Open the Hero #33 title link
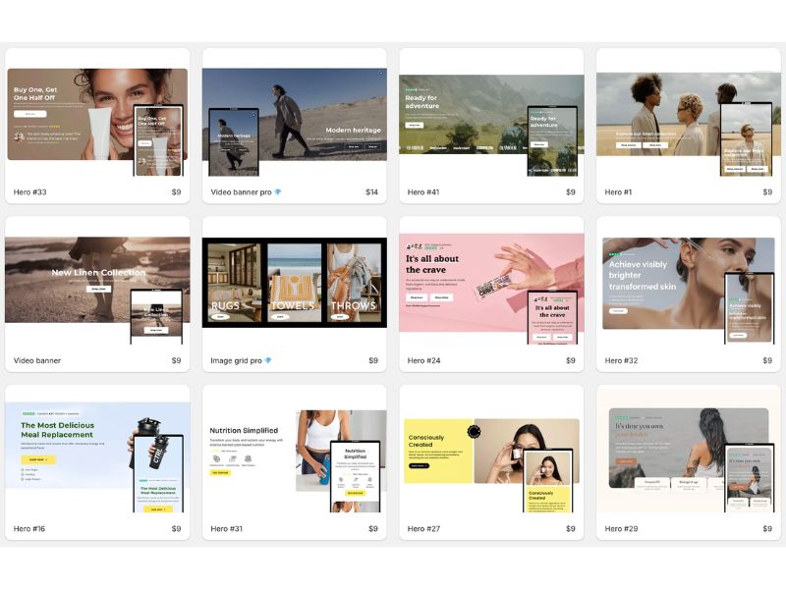The height and width of the screenshot is (589, 786). 29,192
